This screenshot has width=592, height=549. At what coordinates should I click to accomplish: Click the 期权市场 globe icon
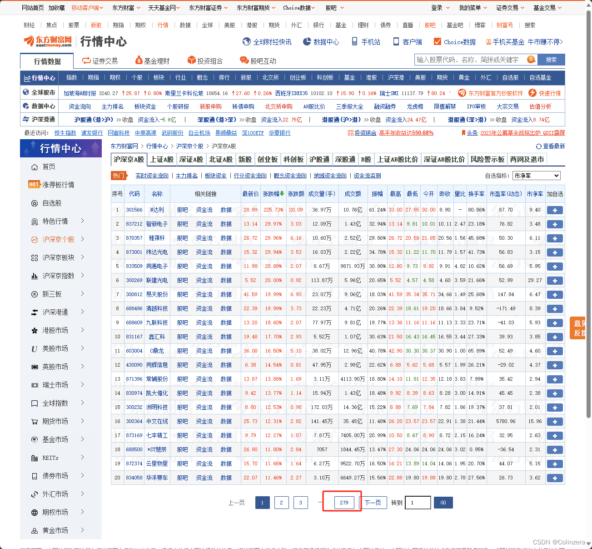coord(35,513)
